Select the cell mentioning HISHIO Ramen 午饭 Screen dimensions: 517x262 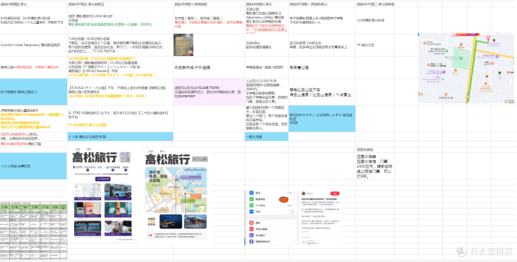tap(120, 67)
